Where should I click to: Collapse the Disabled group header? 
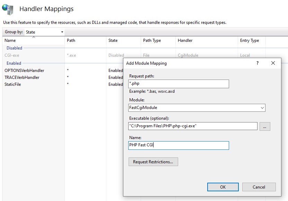click(14, 48)
